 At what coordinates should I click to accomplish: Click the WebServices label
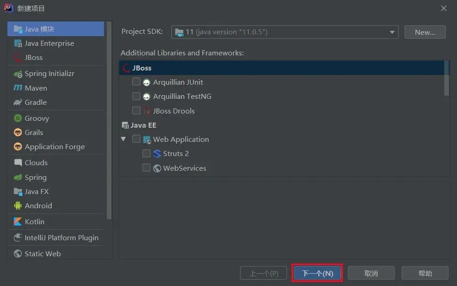pyautogui.click(x=184, y=168)
